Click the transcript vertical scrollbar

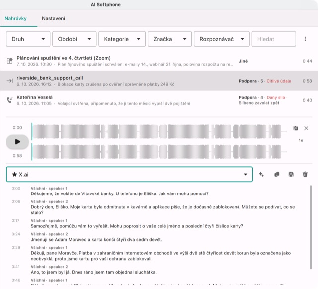coord(311,227)
